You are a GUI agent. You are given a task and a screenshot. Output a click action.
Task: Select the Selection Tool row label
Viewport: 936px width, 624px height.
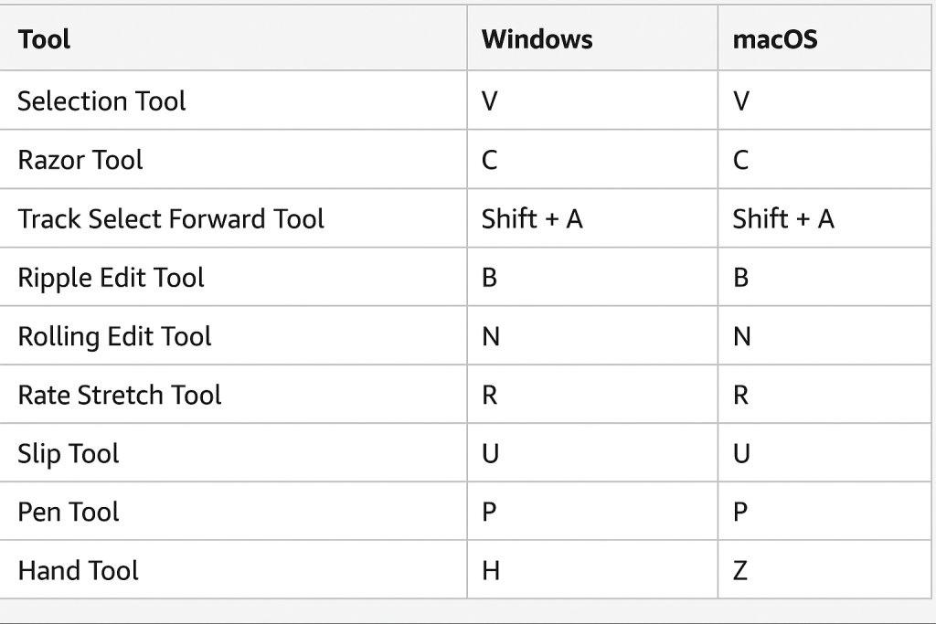tap(101, 100)
